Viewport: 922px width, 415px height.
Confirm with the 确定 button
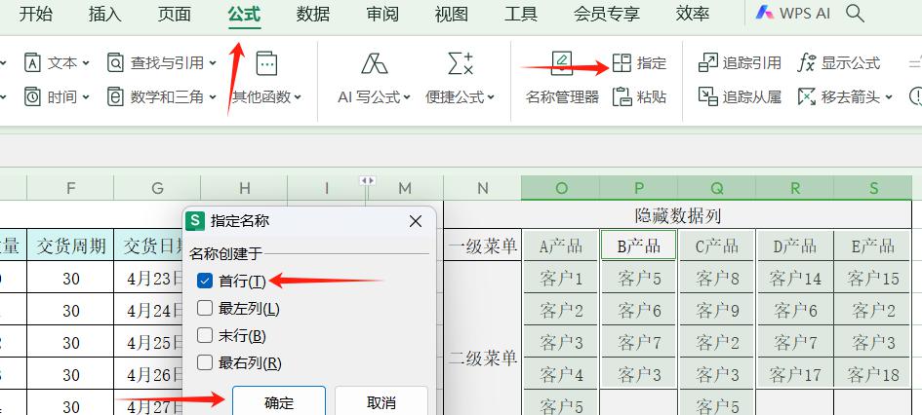[x=279, y=402]
